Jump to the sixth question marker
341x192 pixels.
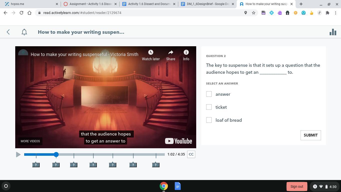pyautogui.click(x=133, y=165)
